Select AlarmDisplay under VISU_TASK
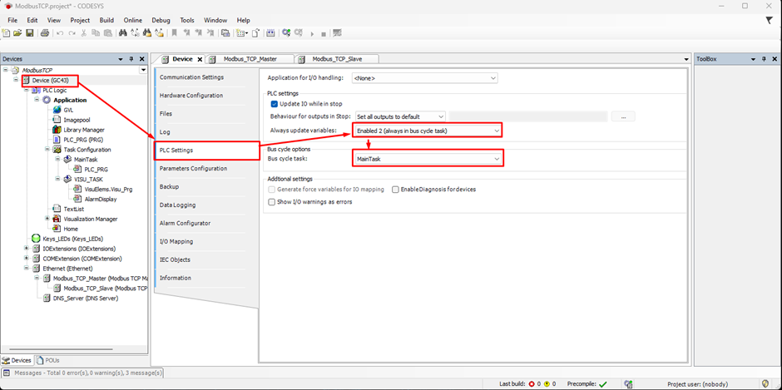The height and width of the screenshot is (390, 782). pos(100,199)
